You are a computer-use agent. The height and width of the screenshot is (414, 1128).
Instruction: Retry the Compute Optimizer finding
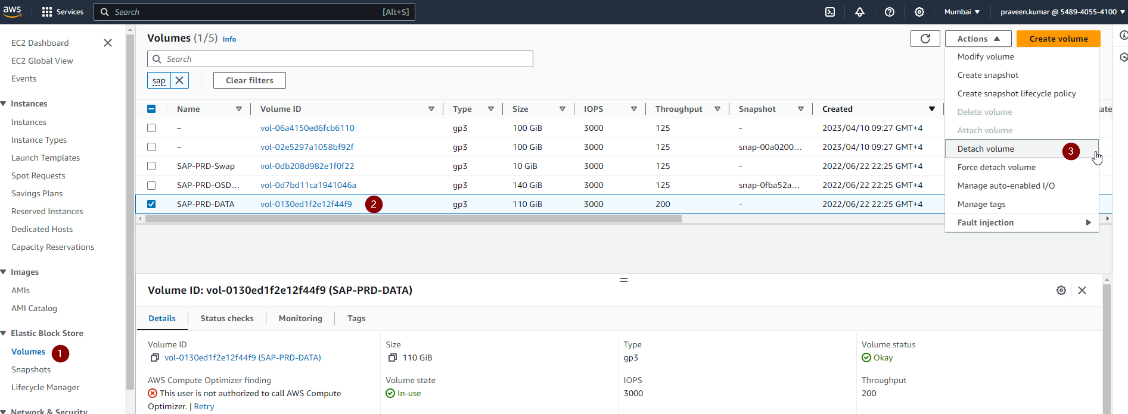[204, 406]
